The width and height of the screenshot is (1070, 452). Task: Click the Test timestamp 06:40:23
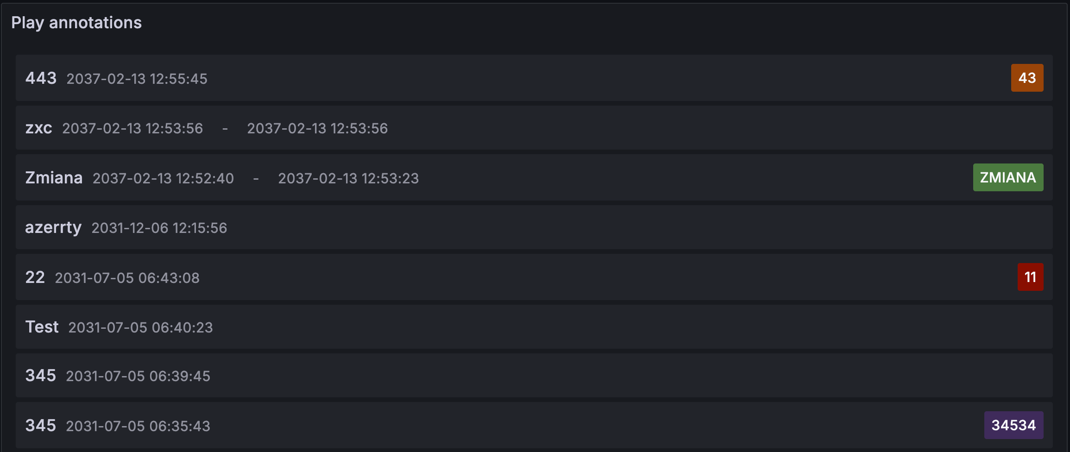140,327
